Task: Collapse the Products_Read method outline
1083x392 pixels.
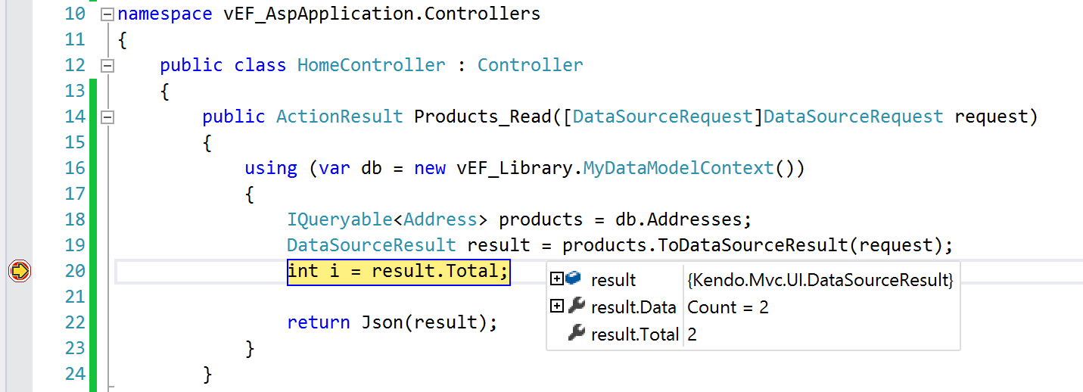Action: click(107, 117)
